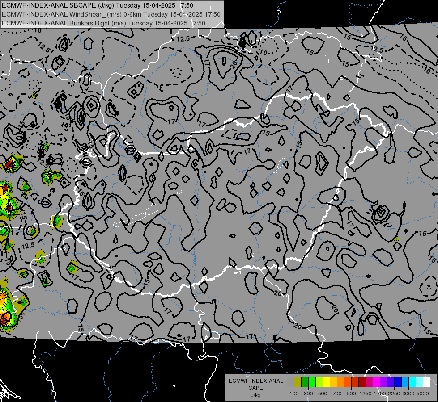
Task: Click the bright green legend swatch
Action: click(x=312, y=382)
